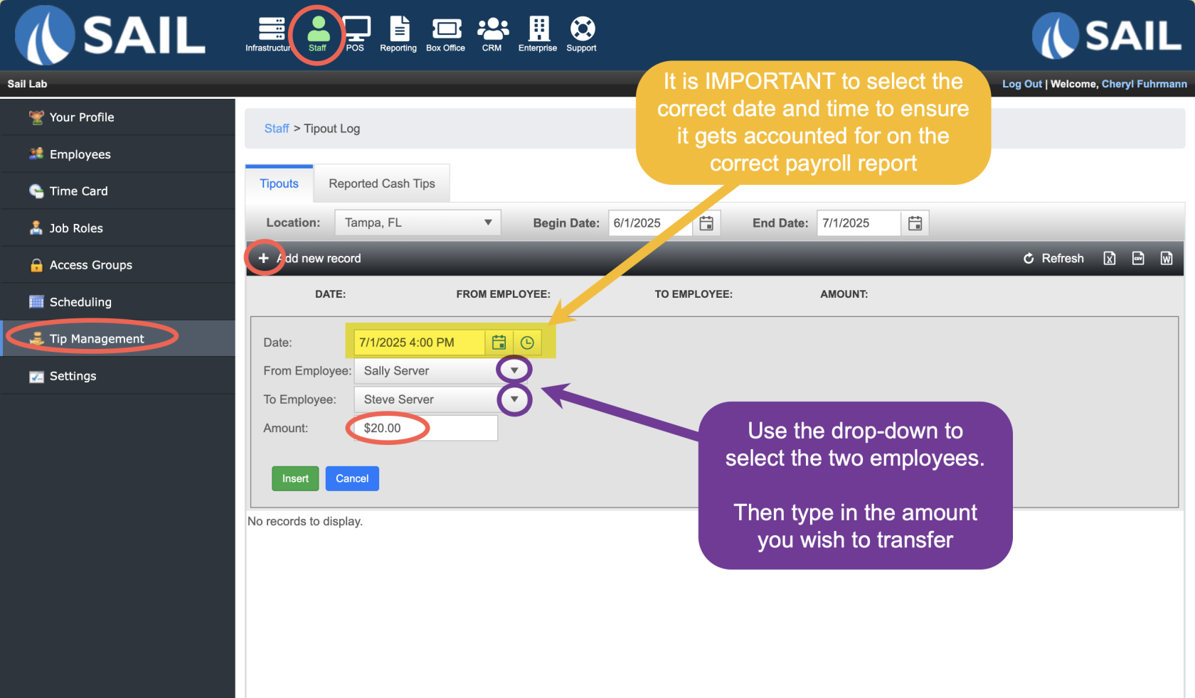Export tipout log to Word

click(x=1167, y=259)
